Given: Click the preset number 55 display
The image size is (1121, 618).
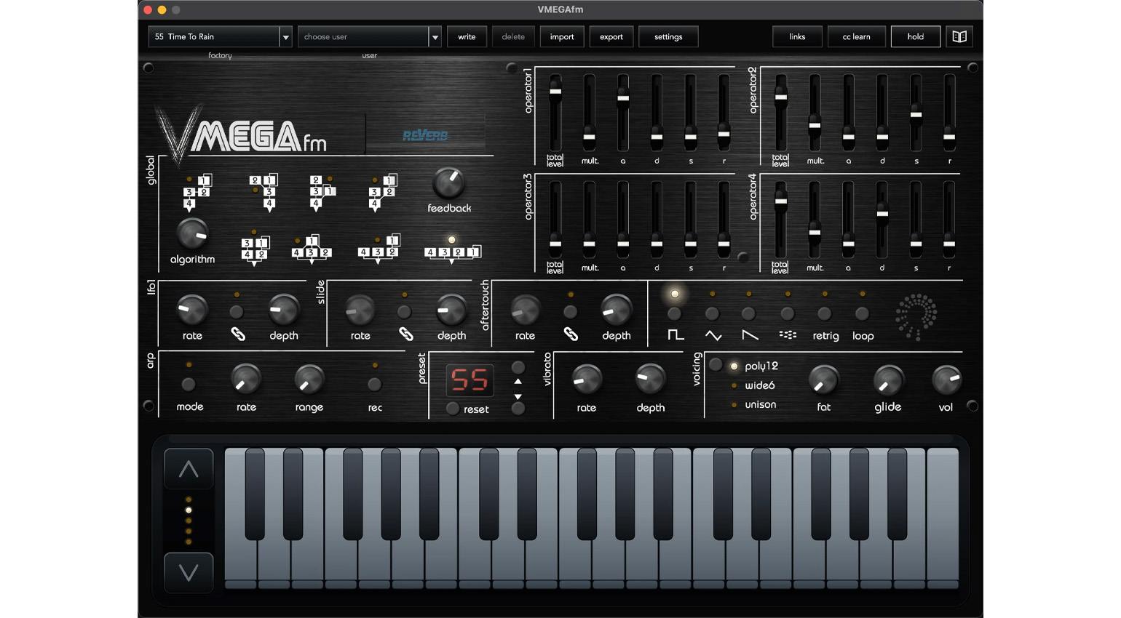Looking at the screenshot, I should (470, 380).
